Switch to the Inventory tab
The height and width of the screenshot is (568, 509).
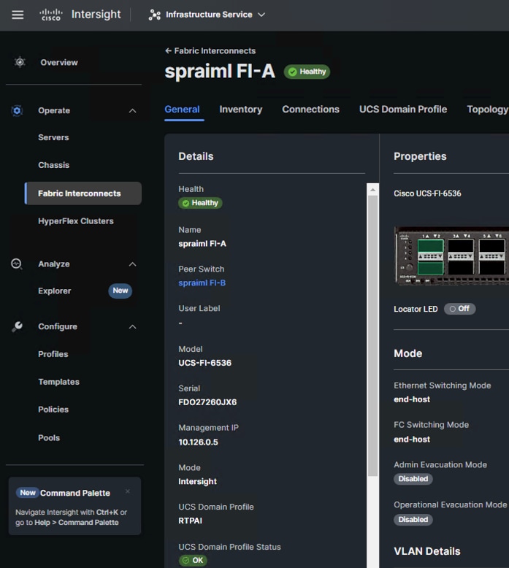click(x=240, y=110)
